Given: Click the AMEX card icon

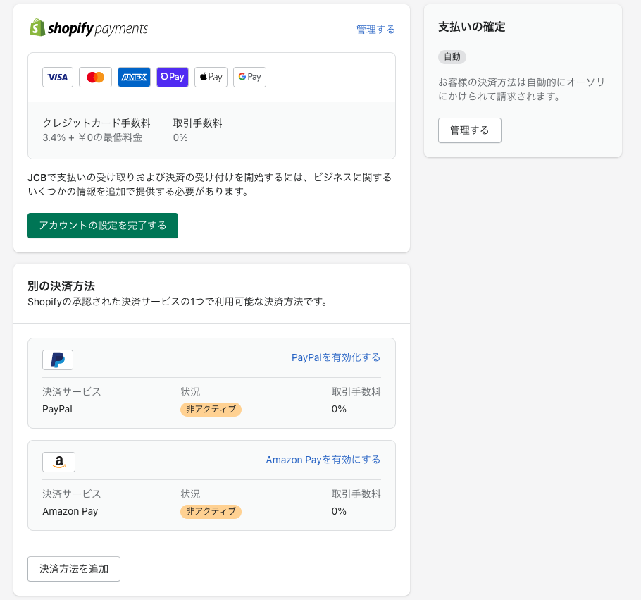Looking at the screenshot, I should coord(134,77).
